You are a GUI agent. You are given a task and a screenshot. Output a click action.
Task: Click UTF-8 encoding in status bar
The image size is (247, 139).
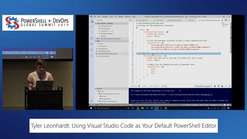pyautogui.click(x=201, y=105)
